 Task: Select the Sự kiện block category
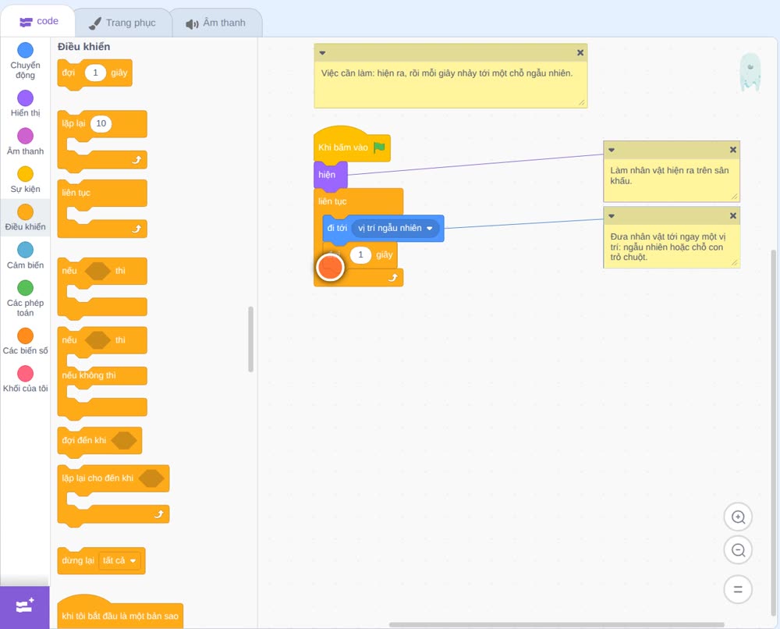pos(25,179)
